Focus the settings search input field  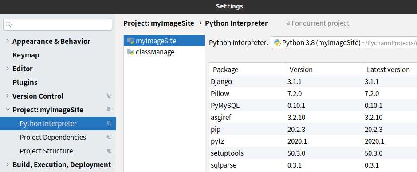58,24
